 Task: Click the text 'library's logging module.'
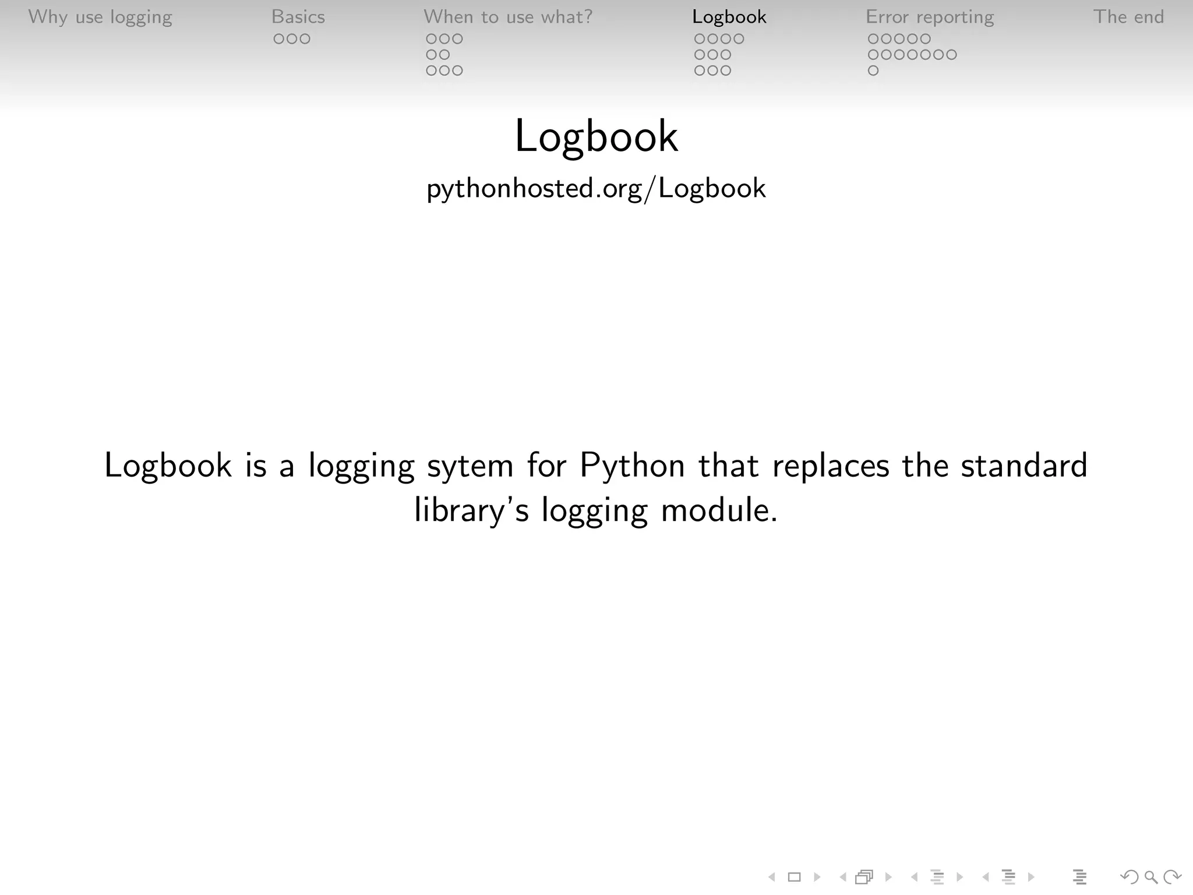coord(596,510)
